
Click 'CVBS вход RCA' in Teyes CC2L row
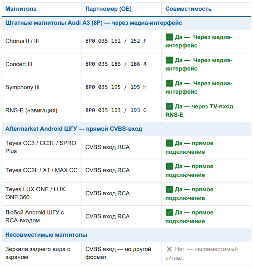[x=108, y=170]
